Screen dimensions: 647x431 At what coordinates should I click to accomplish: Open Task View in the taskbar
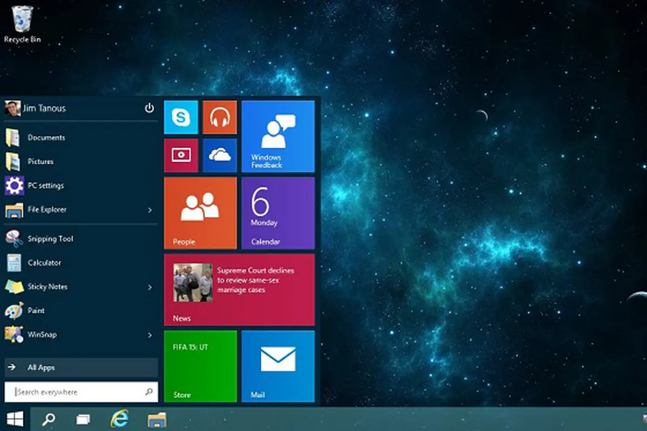coord(82,419)
